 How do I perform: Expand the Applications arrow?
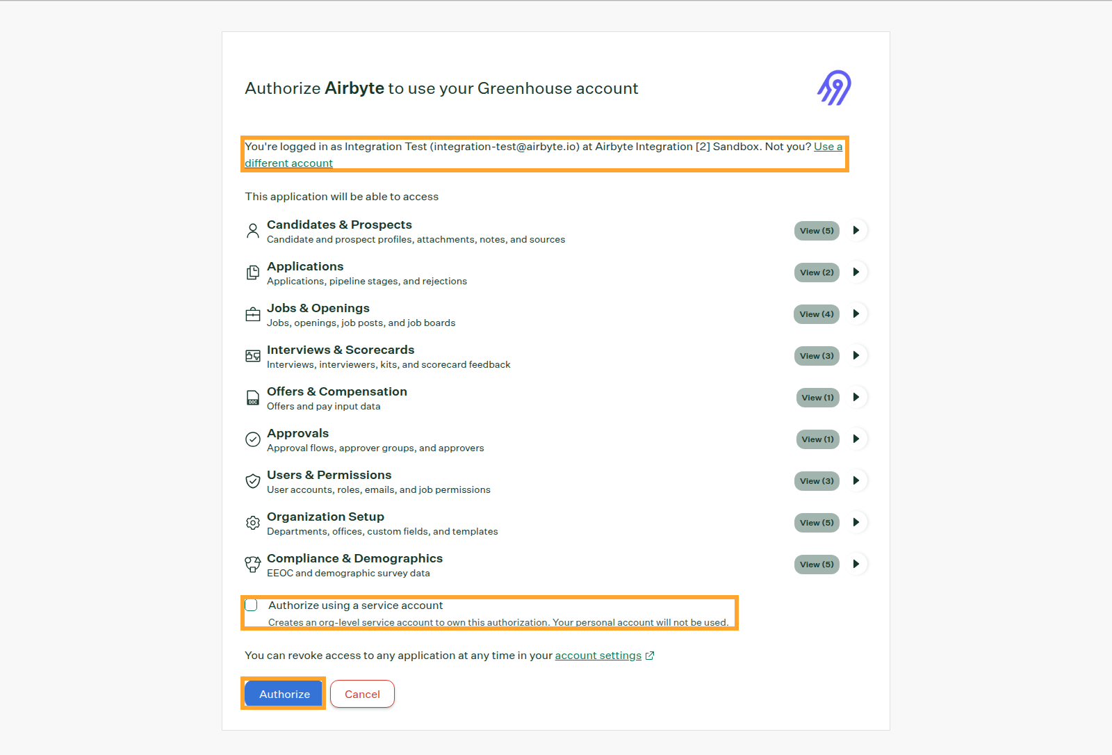point(856,272)
